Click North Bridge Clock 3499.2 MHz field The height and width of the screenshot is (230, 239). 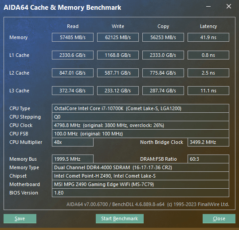(208, 142)
